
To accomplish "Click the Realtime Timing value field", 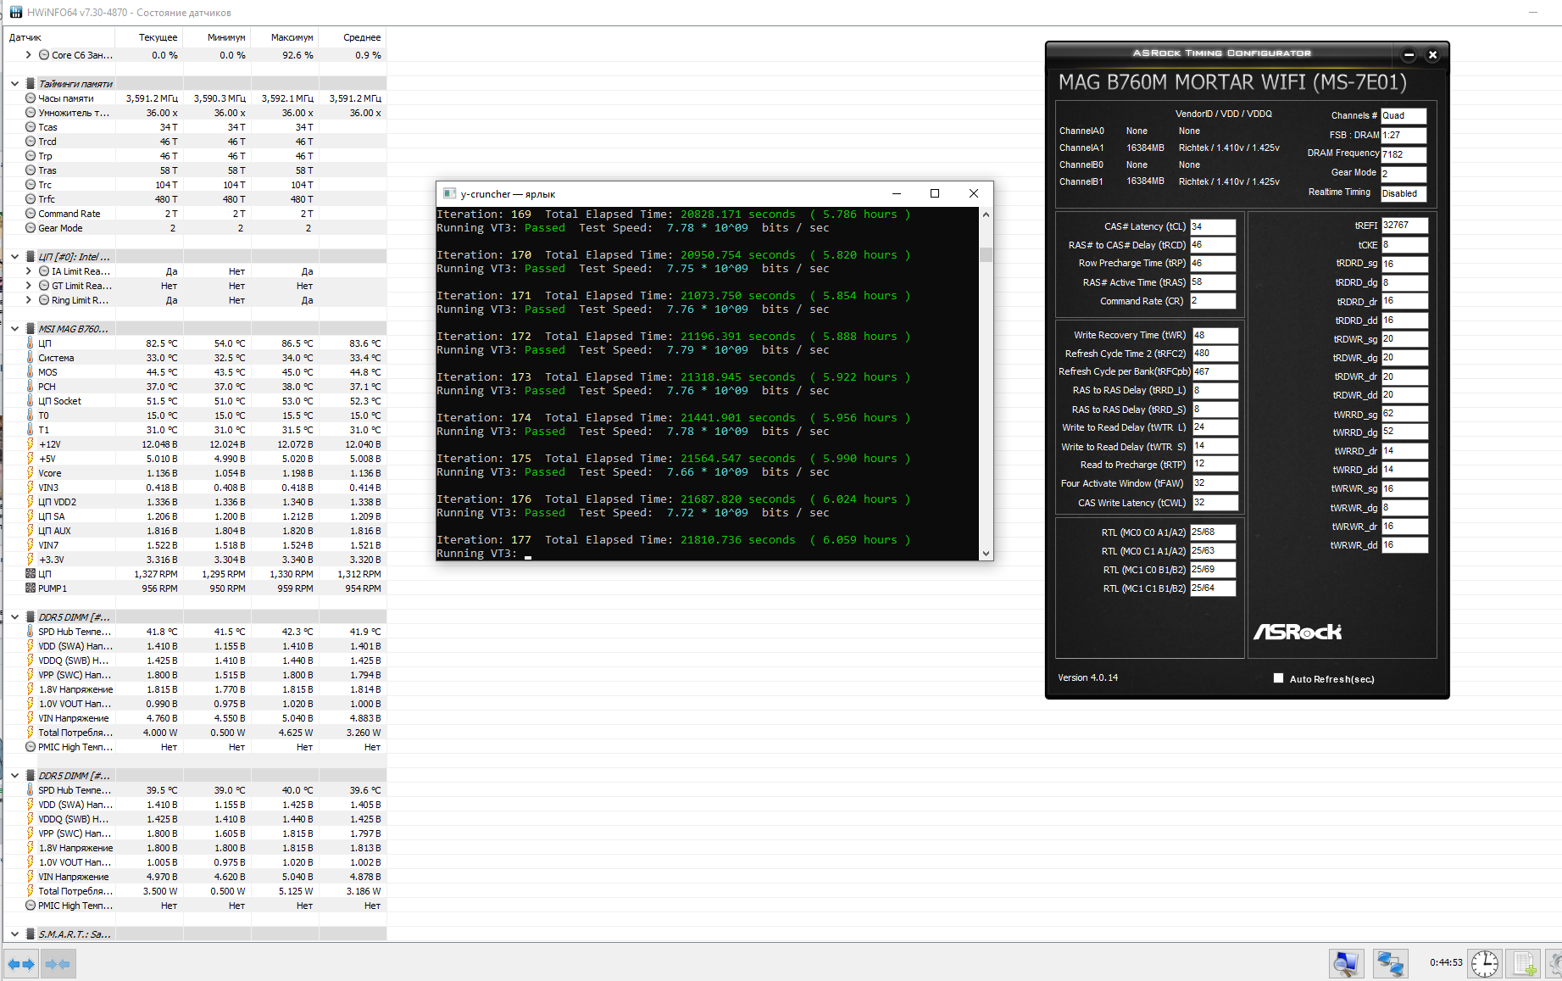I will tap(1404, 193).
